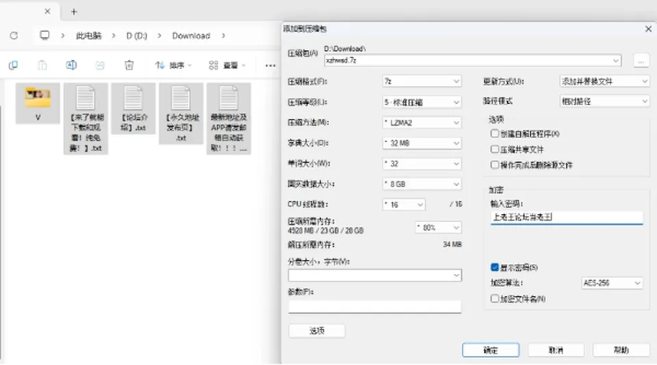Viewport: 657px width, 365px height.
Task: Select the folder named V
Action: click(x=38, y=103)
